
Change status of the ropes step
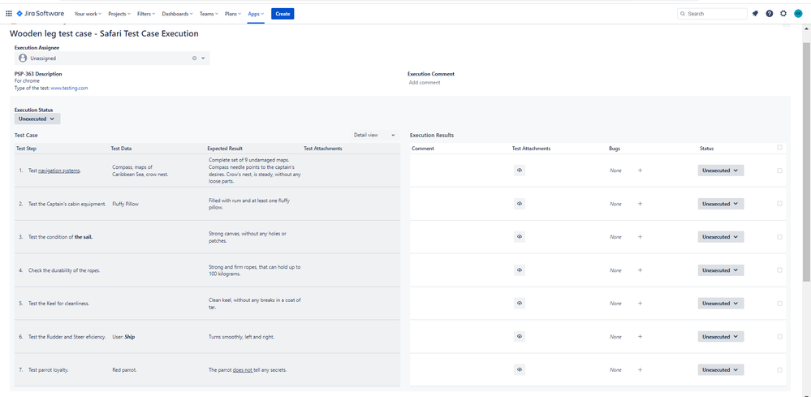coord(721,270)
